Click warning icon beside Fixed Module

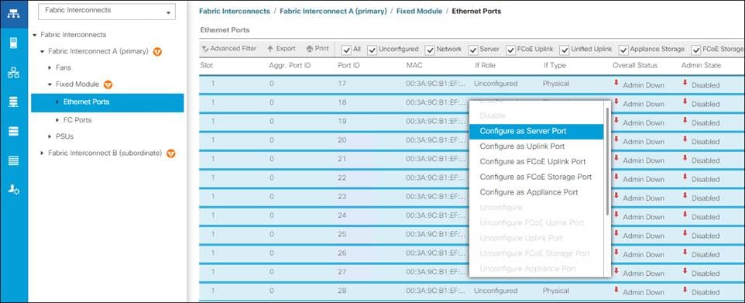click(x=108, y=84)
